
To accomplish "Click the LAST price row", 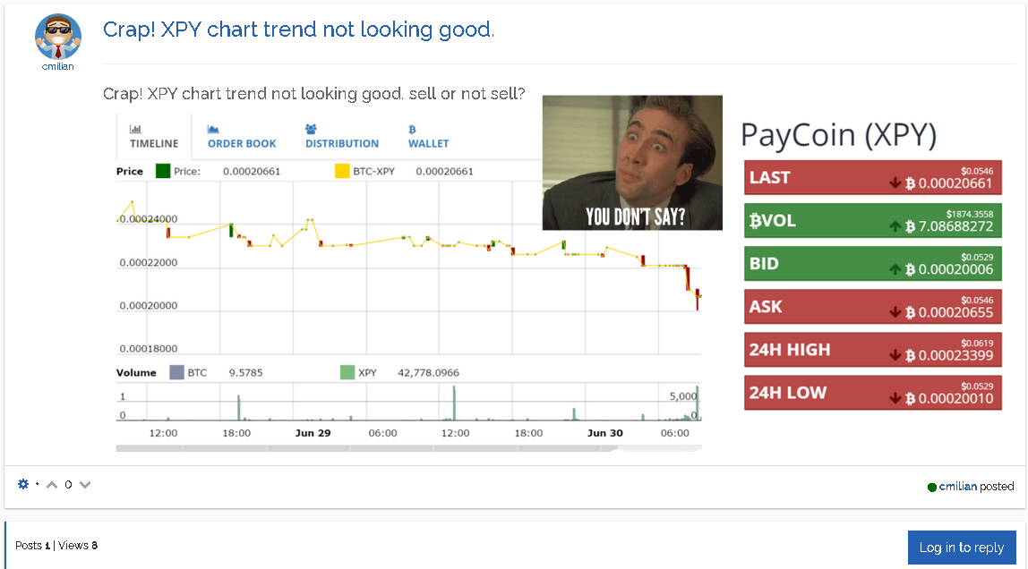I will point(872,177).
